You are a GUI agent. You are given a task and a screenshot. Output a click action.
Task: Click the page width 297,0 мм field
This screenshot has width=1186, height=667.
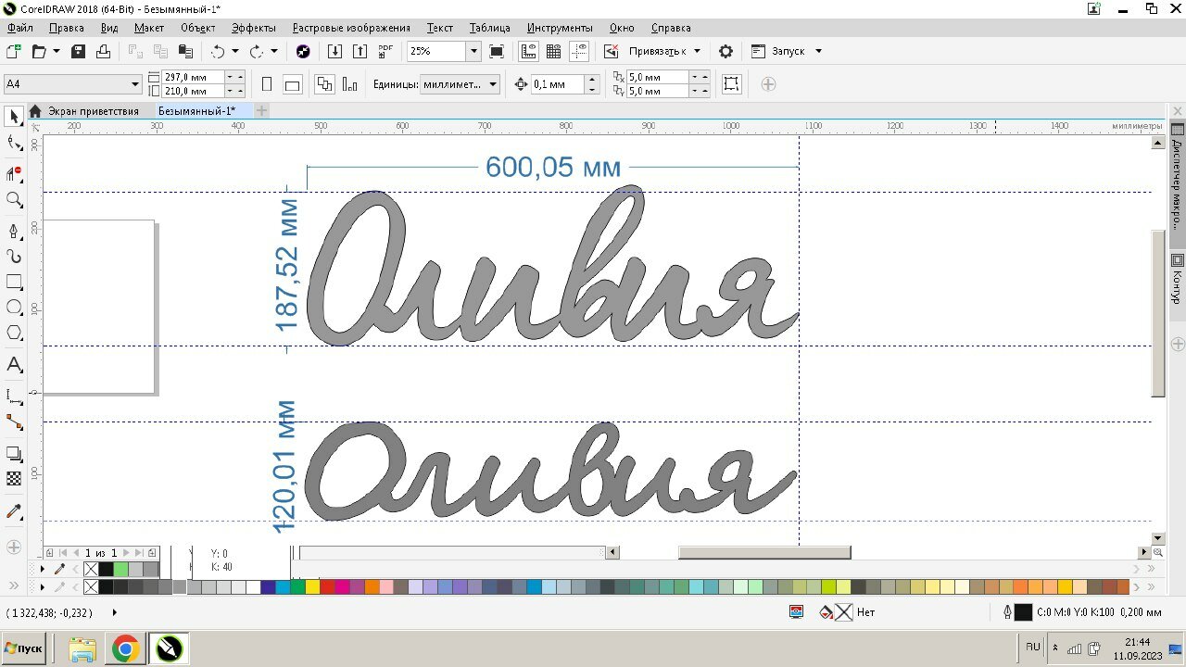193,77
